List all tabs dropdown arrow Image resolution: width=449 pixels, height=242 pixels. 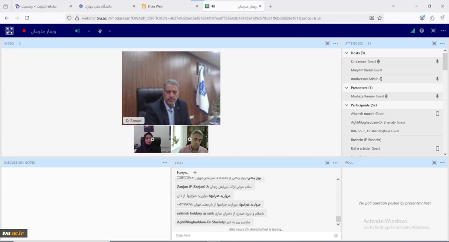[393, 6]
